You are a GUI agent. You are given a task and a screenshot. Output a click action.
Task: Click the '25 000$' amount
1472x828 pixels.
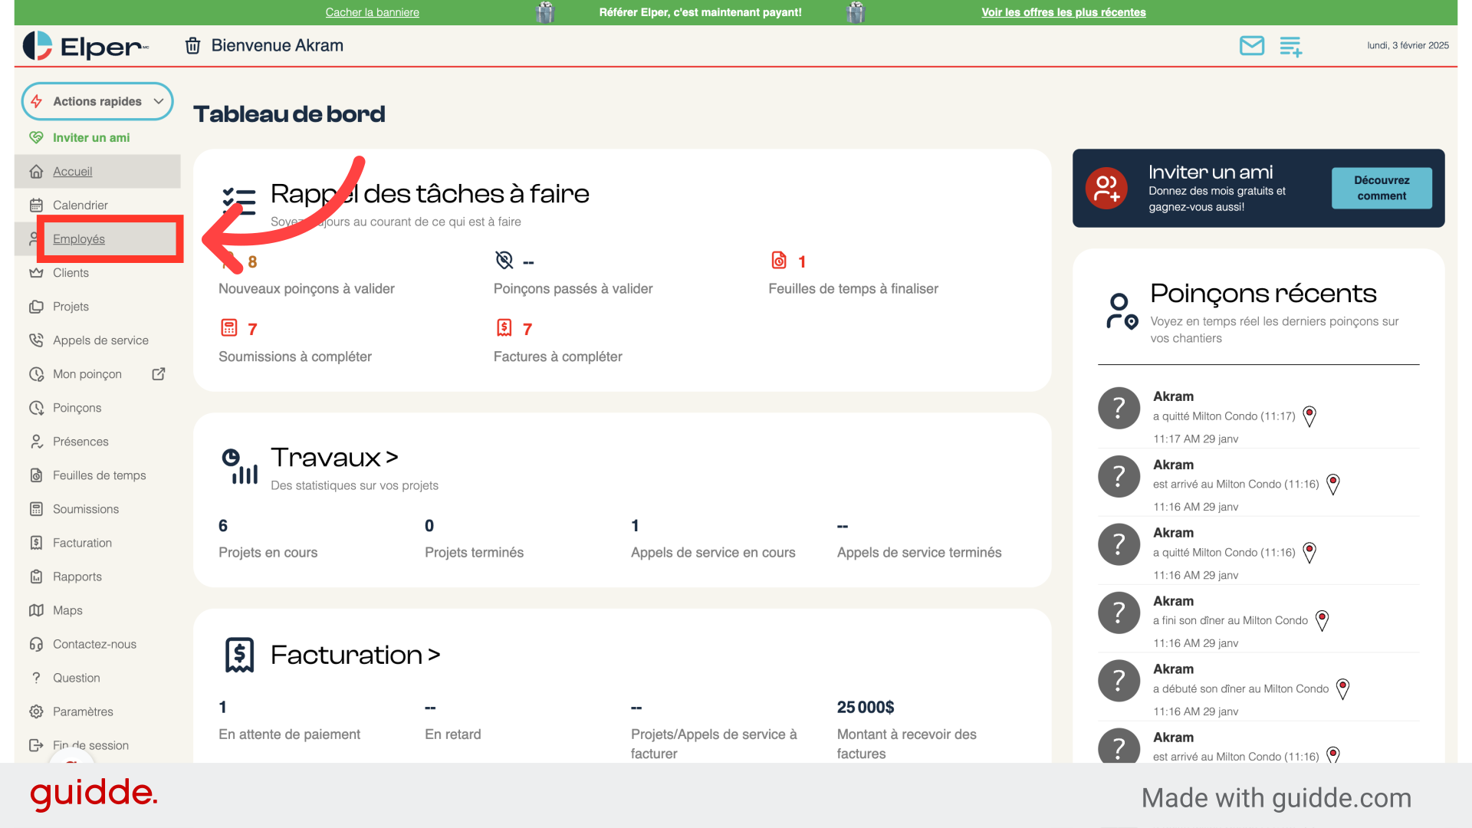(866, 707)
